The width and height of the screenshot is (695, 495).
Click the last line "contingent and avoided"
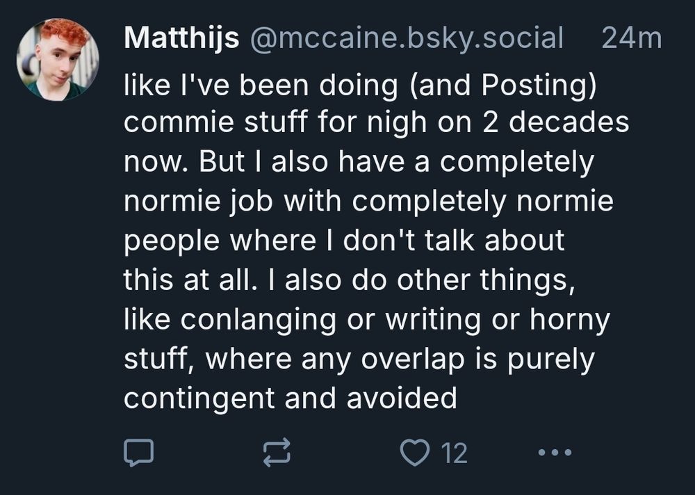tap(290, 398)
